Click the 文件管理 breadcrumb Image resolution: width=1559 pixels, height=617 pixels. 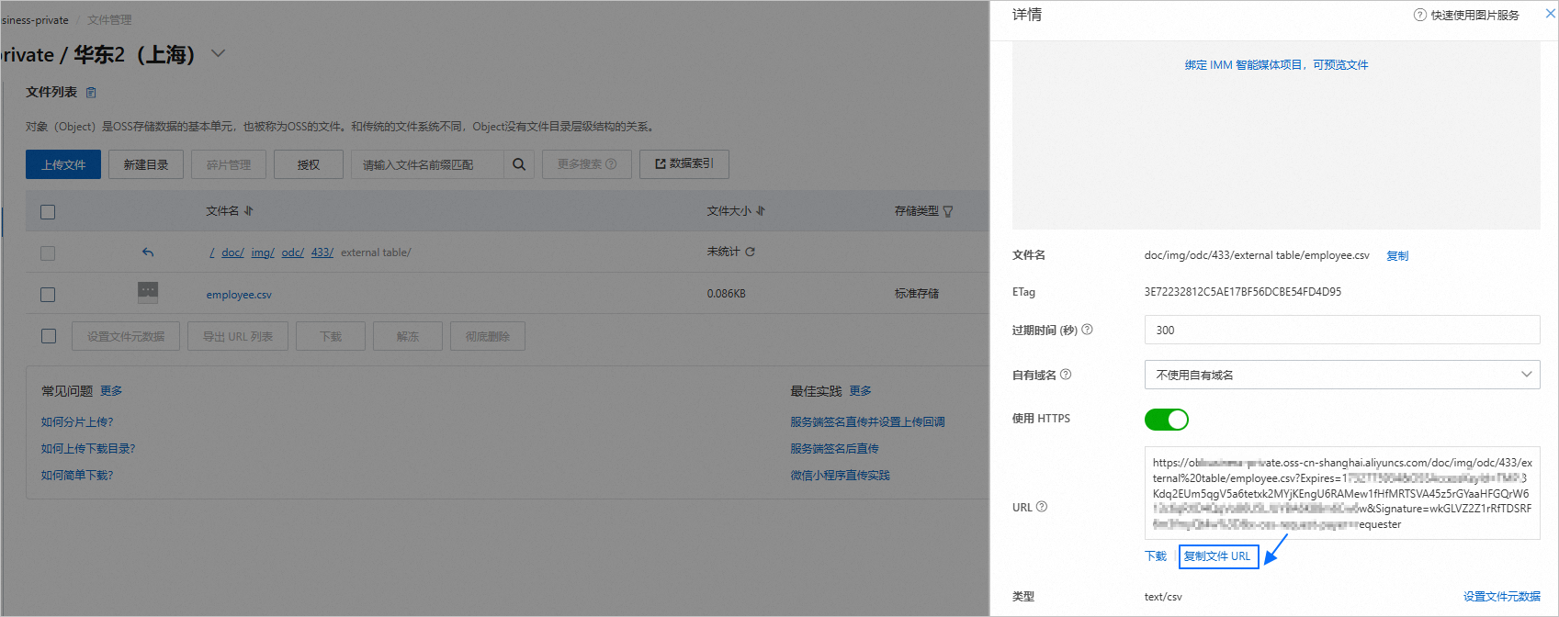click(x=109, y=19)
